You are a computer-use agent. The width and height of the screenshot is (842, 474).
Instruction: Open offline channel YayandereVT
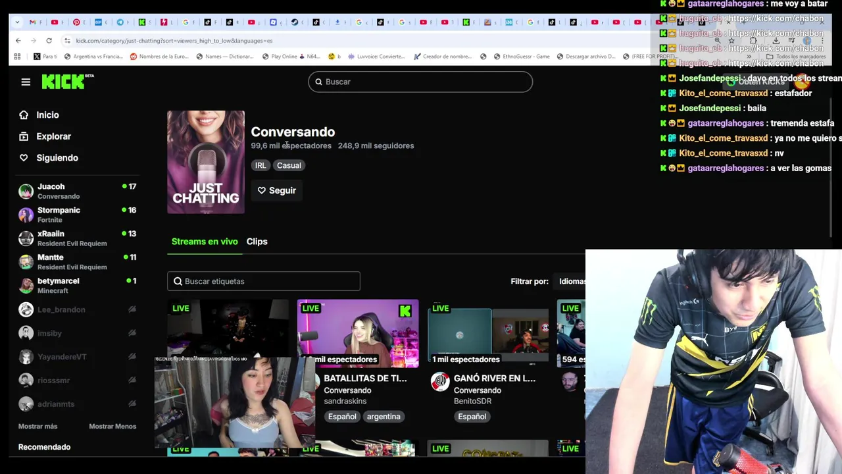(x=78, y=357)
